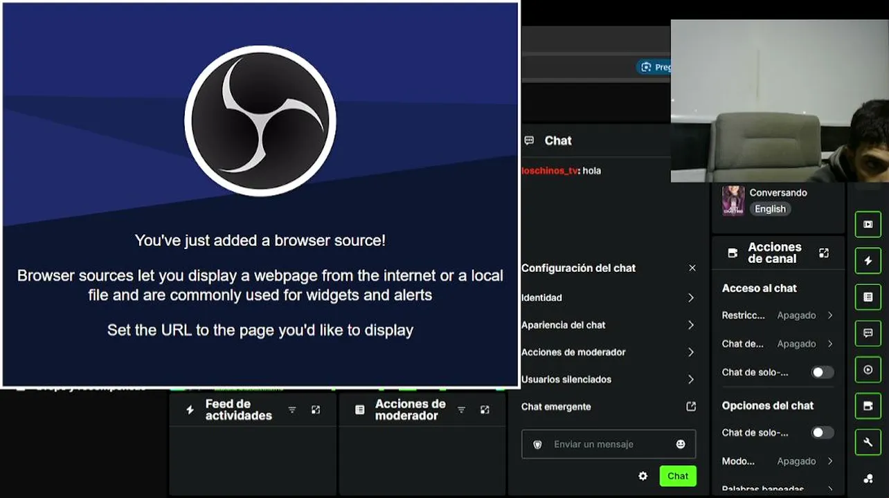The width and height of the screenshot is (889, 498).
Task: Click the OBS logo in browser source
Action: (x=260, y=121)
